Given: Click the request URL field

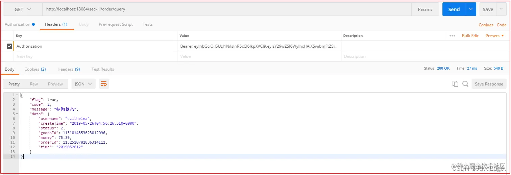Looking at the screenshot, I should [227, 9].
